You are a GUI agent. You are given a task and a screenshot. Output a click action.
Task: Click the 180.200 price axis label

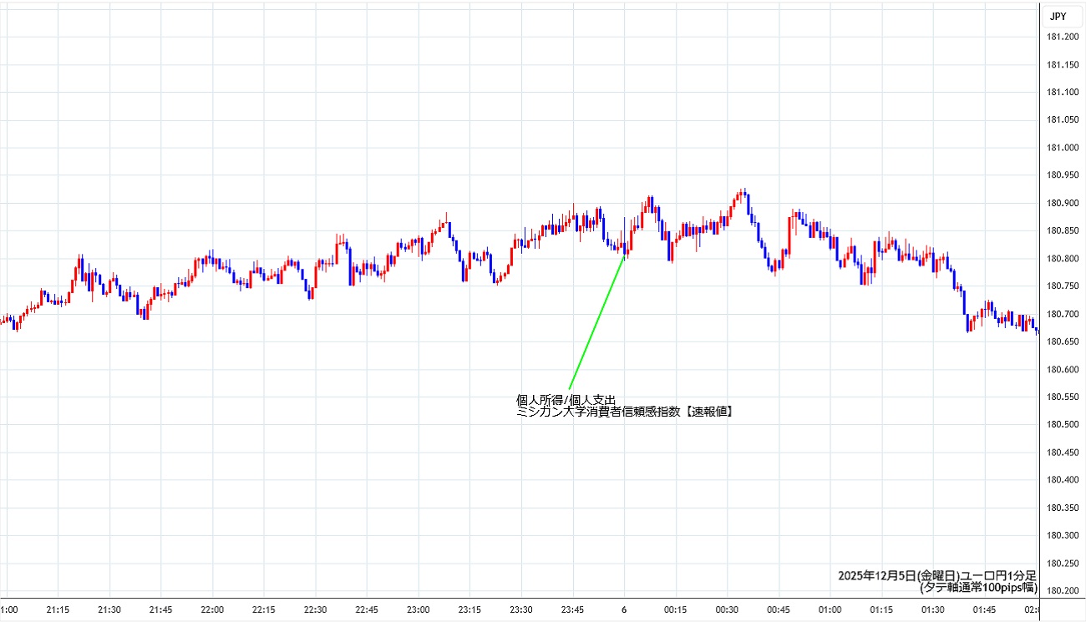pos(1061,590)
